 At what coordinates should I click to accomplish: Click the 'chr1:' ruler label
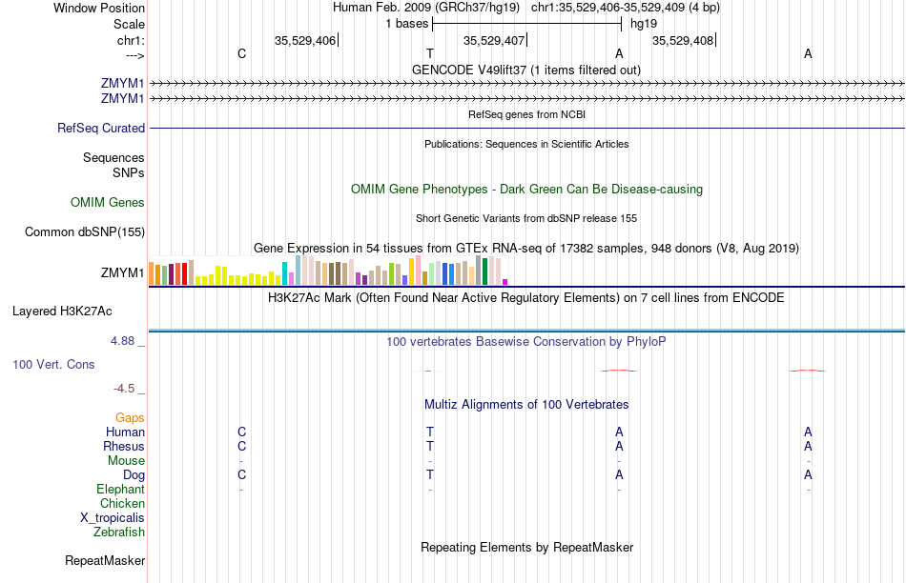click(131, 40)
